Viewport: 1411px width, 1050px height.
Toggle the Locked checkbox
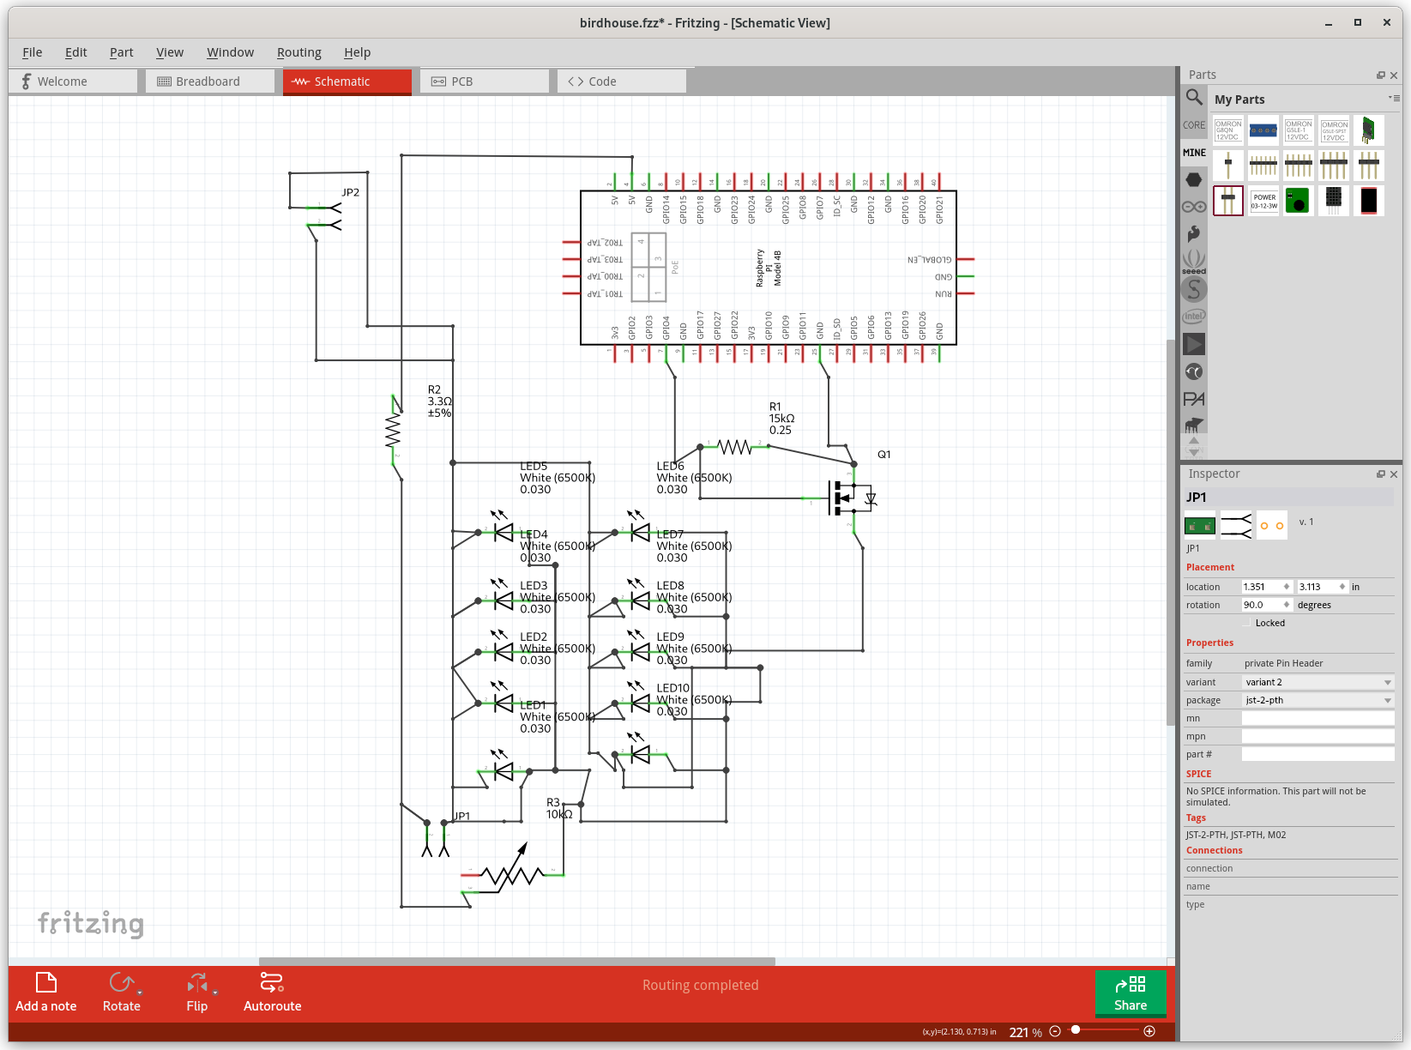(1248, 623)
